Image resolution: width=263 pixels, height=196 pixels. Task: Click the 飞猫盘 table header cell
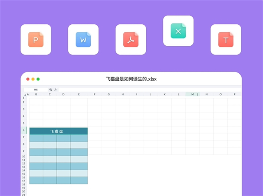(58, 131)
